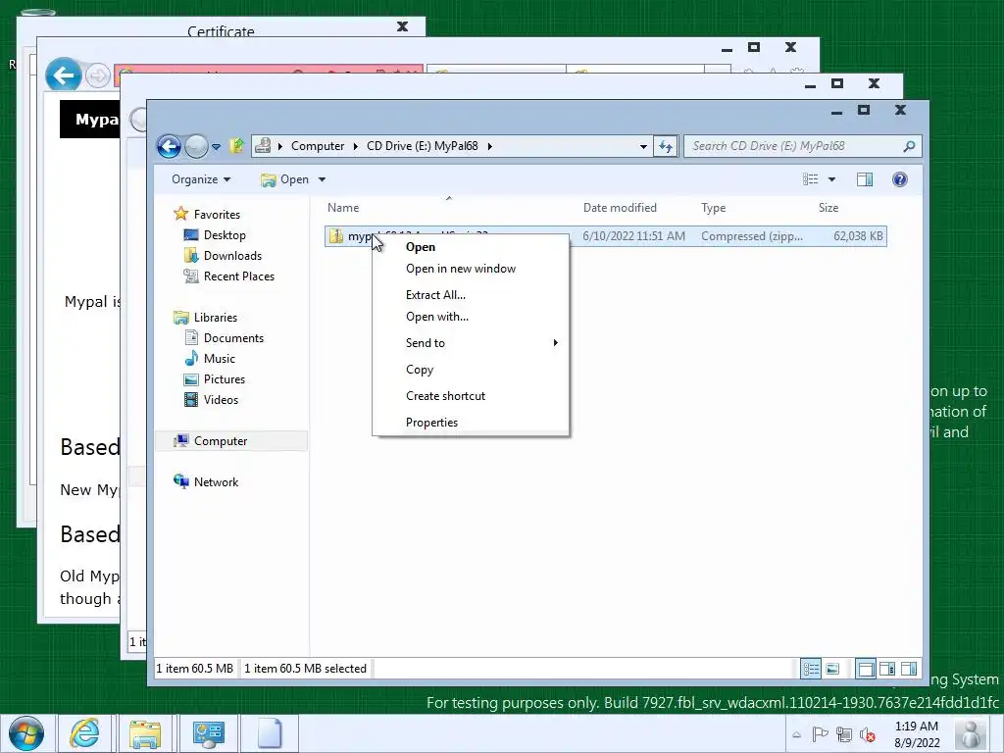Screen dimensions: 1004x753
Task: Open the address bar history dropdown
Action: [643, 147]
